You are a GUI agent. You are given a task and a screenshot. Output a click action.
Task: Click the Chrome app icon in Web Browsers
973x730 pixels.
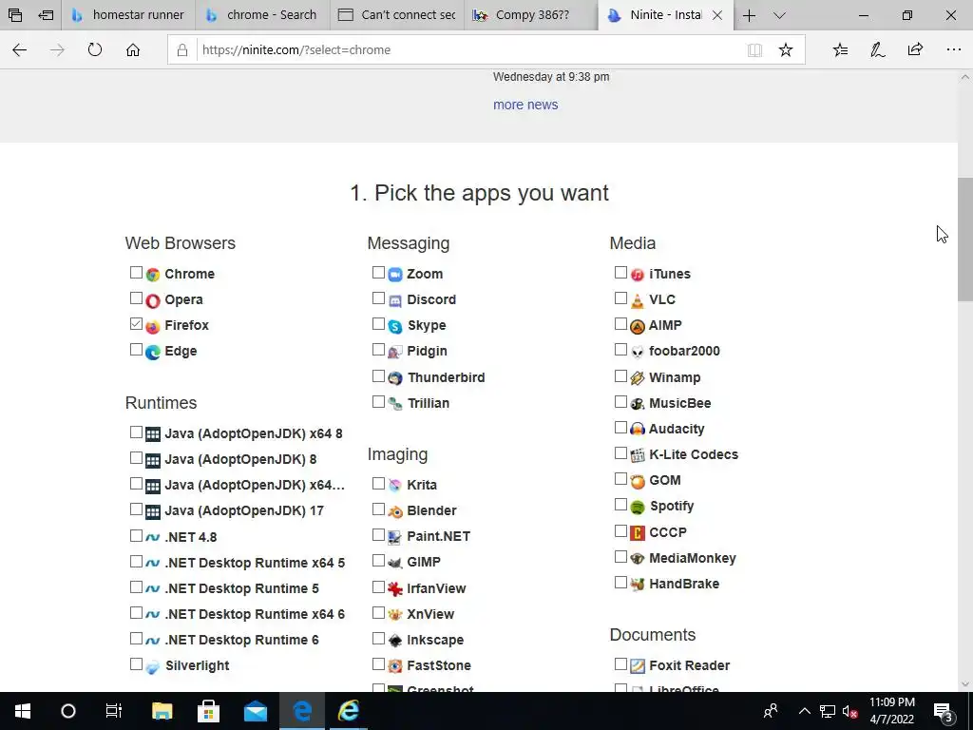click(x=153, y=275)
